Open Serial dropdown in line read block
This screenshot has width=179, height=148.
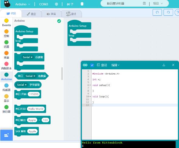28,57
